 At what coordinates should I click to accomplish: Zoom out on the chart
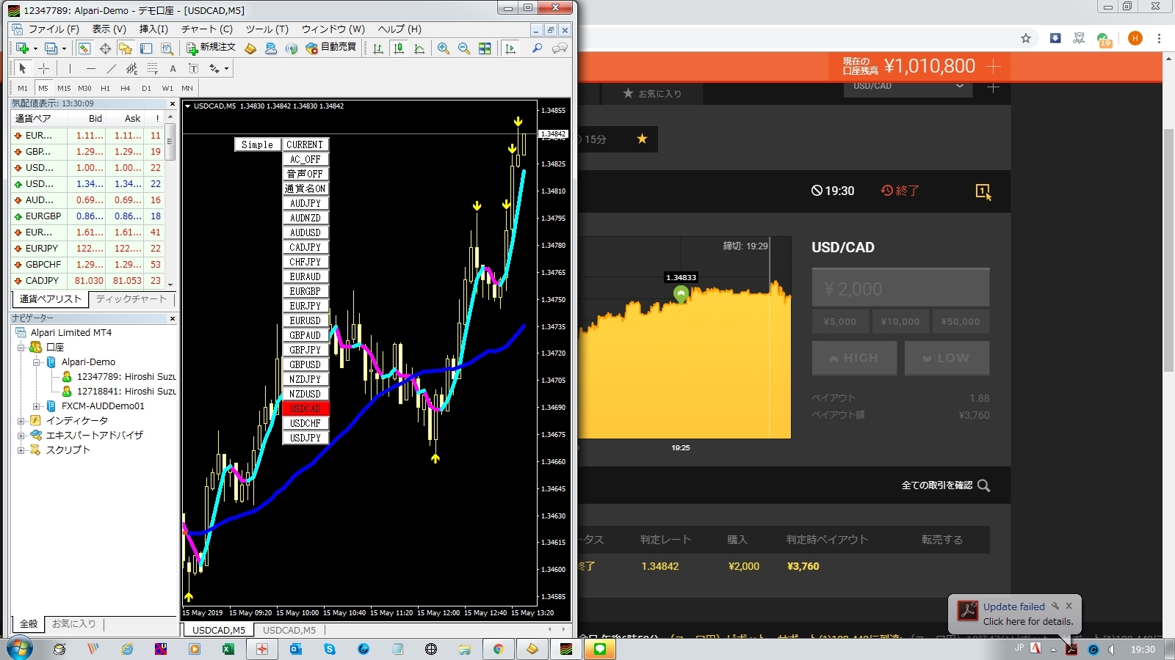pos(464,48)
